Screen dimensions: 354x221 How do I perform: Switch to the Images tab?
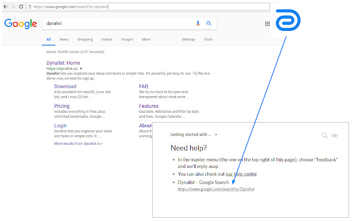127,39
